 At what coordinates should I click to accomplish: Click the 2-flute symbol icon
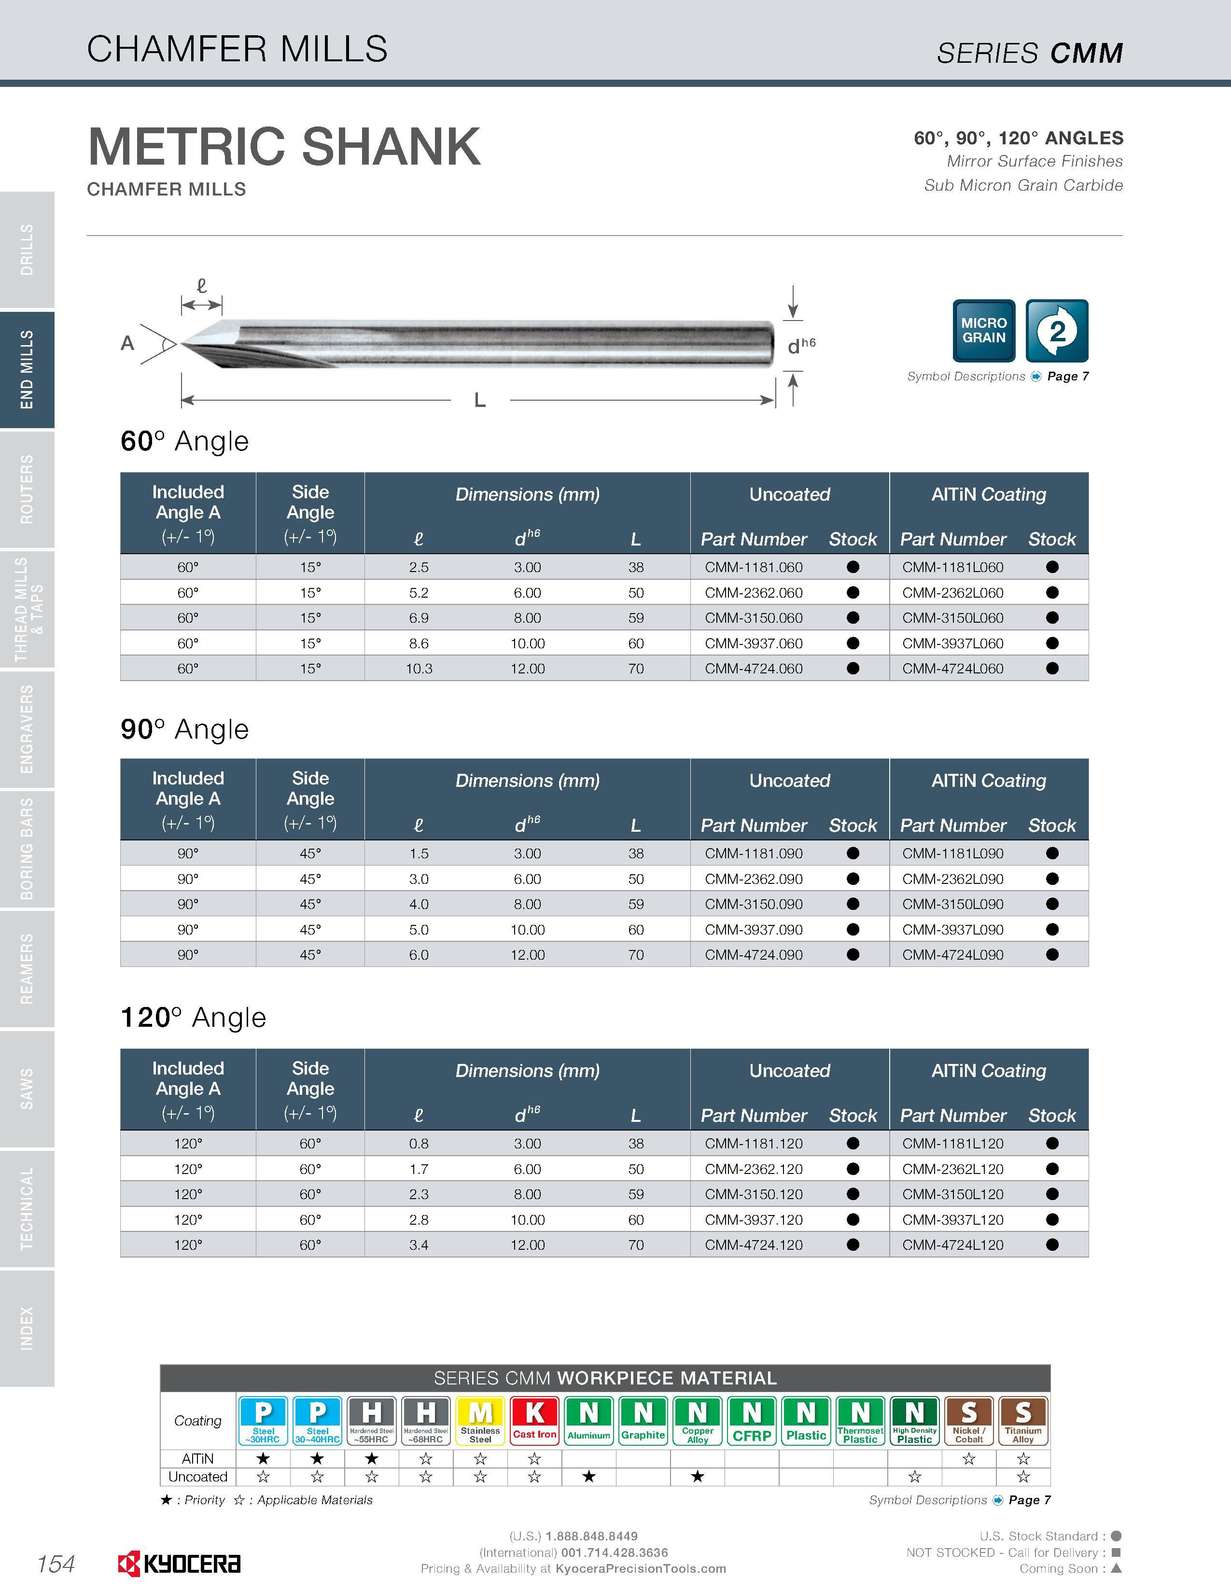click(x=1057, y=330)
